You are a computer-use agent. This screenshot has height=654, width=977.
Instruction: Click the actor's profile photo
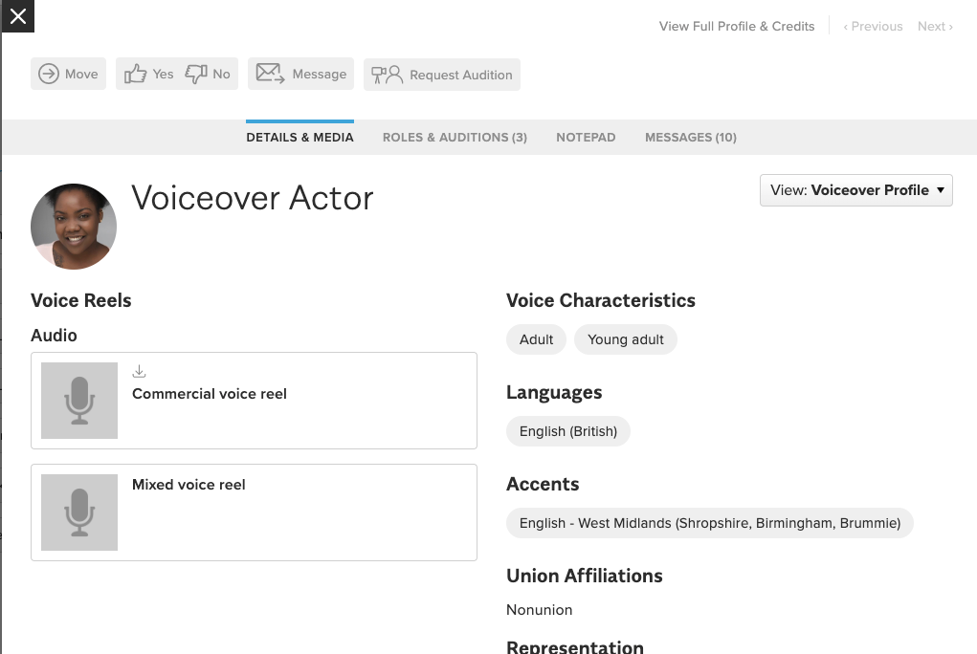(x=74, y=227)
